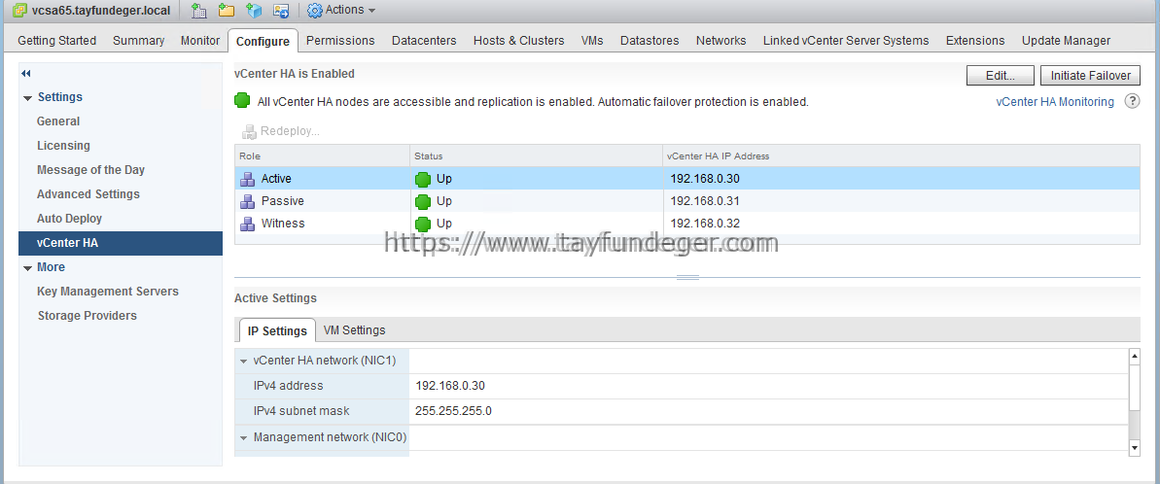Click the Passive node role icon
The image size is (1160, 484).
(x=248, y=201)
